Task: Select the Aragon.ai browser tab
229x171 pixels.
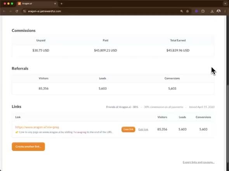Action: (37, 3)
